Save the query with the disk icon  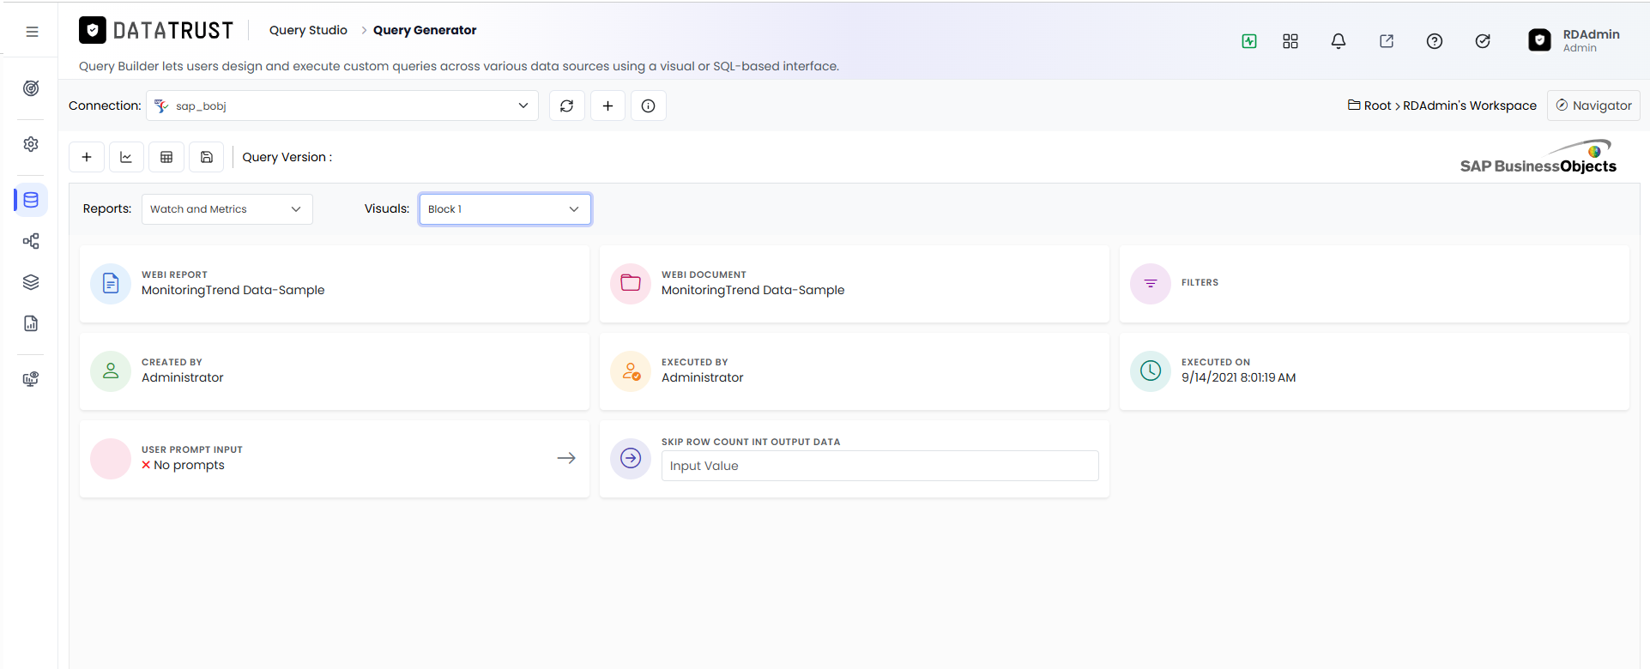[x=207, y=157]
